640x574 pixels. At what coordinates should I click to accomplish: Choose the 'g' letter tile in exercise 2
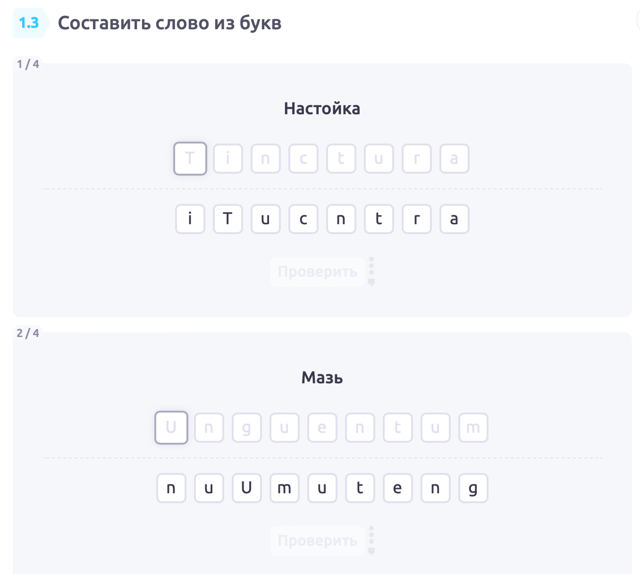(473, 488)
